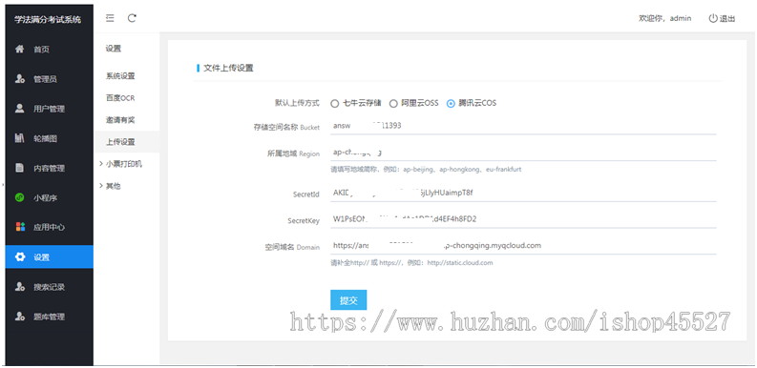Click the home icon beside 首页

19,50
